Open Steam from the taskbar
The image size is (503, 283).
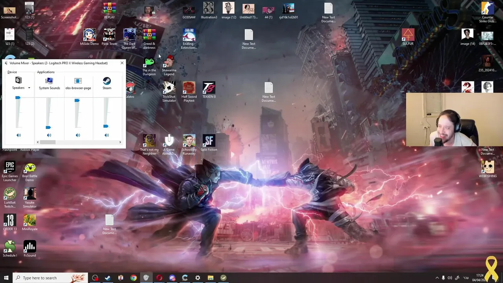108,278
